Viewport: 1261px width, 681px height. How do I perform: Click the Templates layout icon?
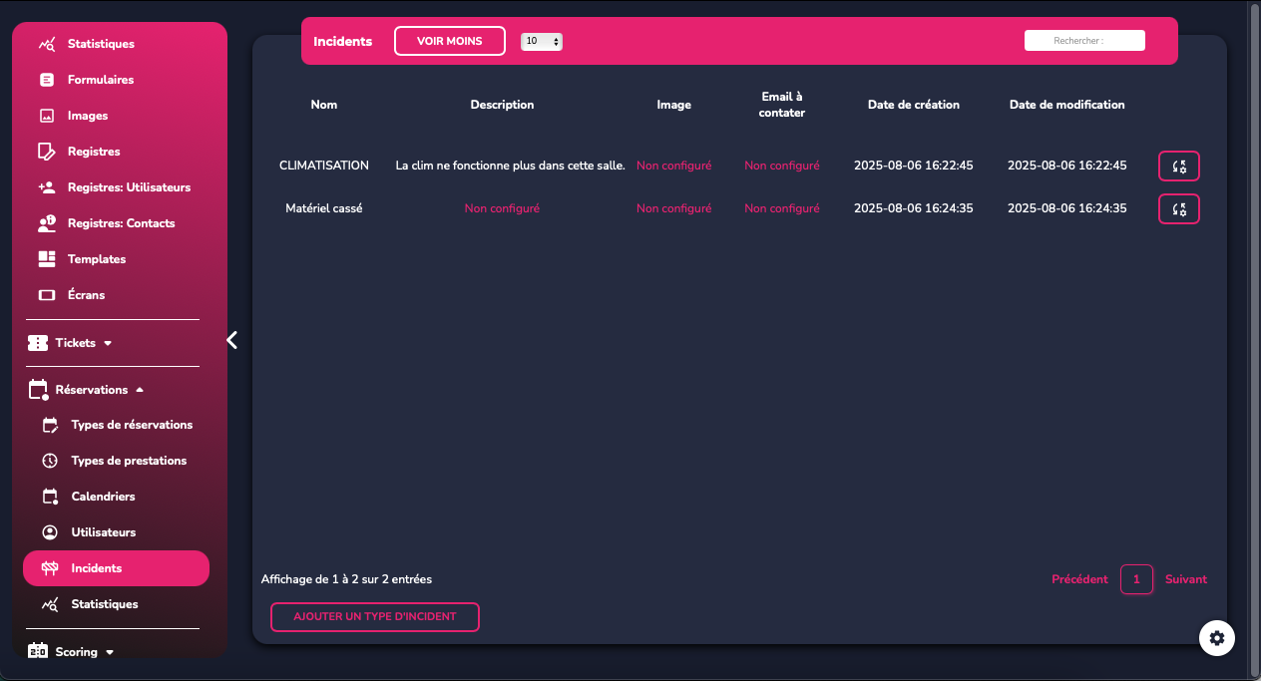coord(46,259)
